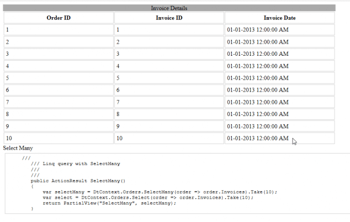The image size is (350, 222).
Task: Select the Order ID cell showing 7
Action: 59,102
